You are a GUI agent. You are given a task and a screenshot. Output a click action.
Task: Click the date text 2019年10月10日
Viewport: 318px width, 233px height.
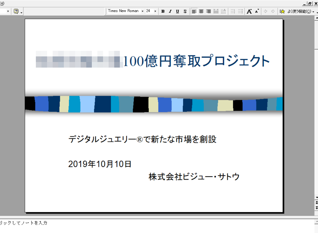click(x=100, y=164)
